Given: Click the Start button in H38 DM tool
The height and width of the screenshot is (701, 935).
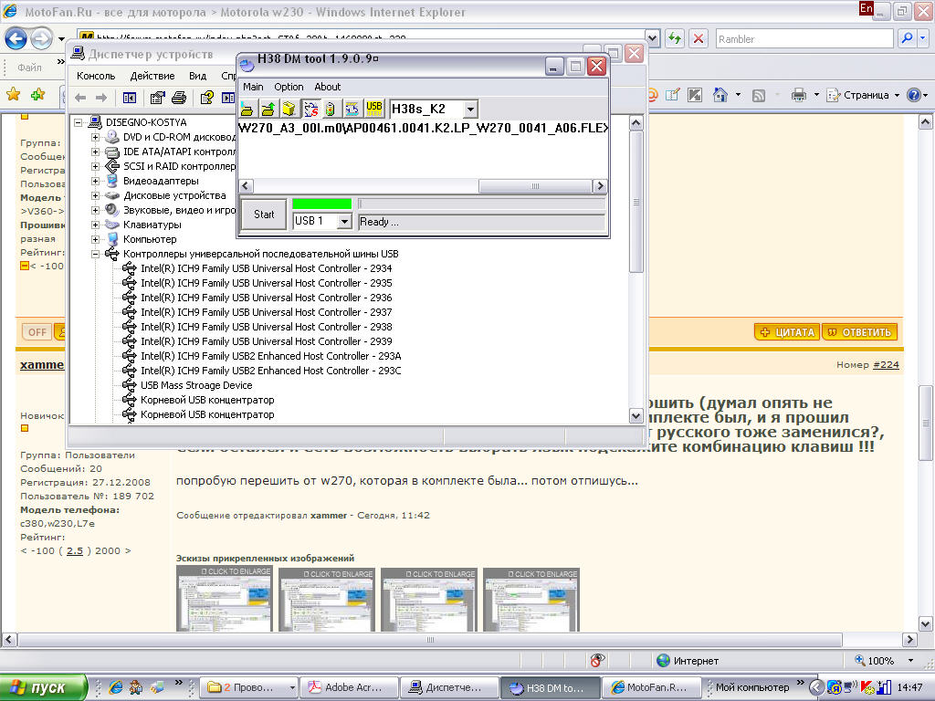Looking at the screenshot, I should [x=264, y=214].
